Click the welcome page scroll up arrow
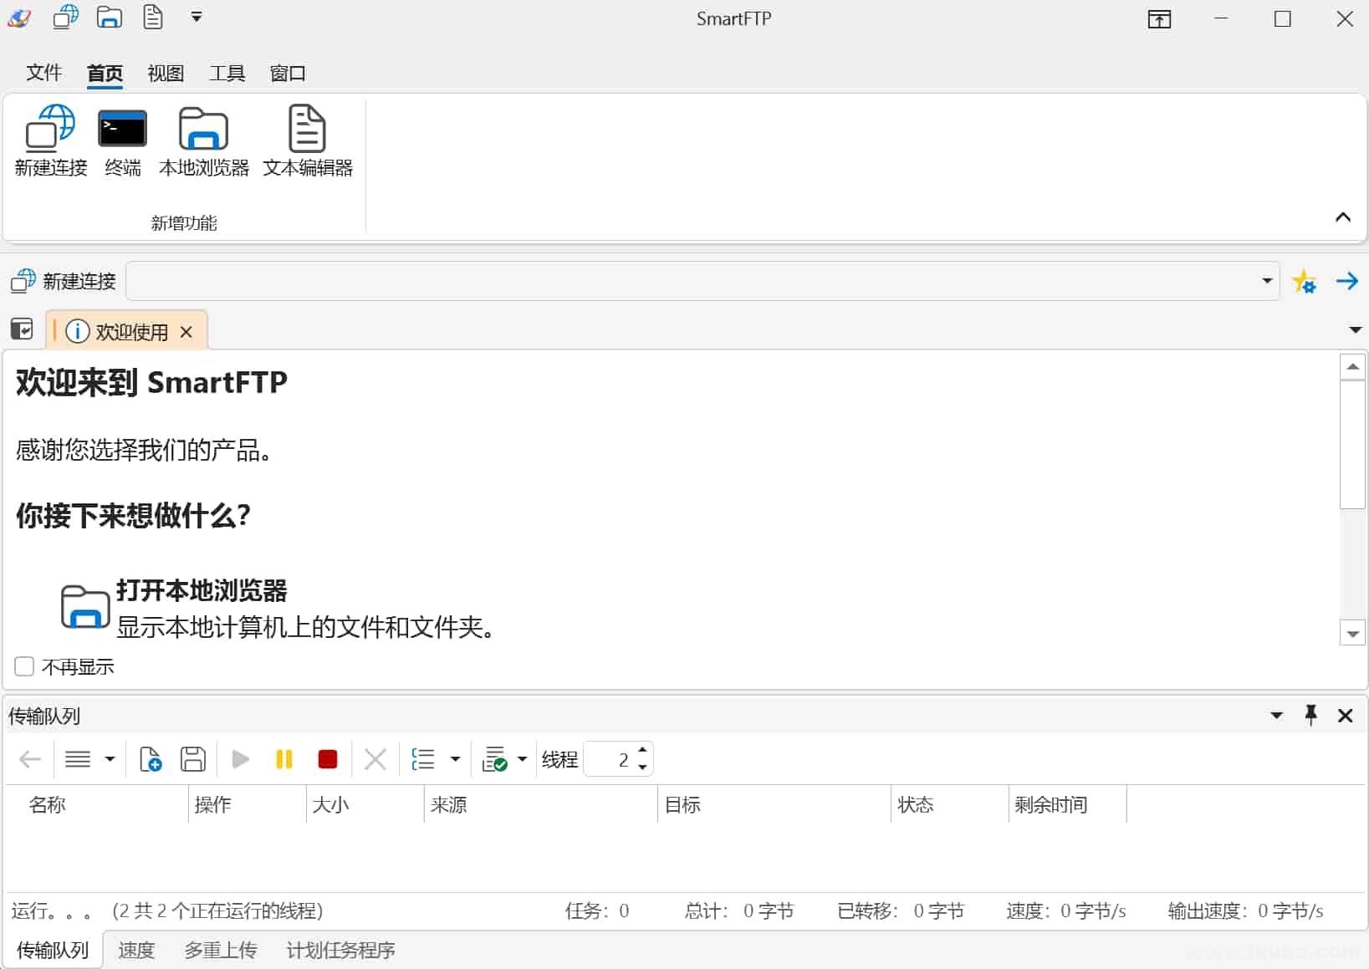This screenshot has width=1369, height=969. (1352, 366)
